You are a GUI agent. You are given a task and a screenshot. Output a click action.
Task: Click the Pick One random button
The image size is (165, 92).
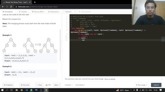coord(25,85)
